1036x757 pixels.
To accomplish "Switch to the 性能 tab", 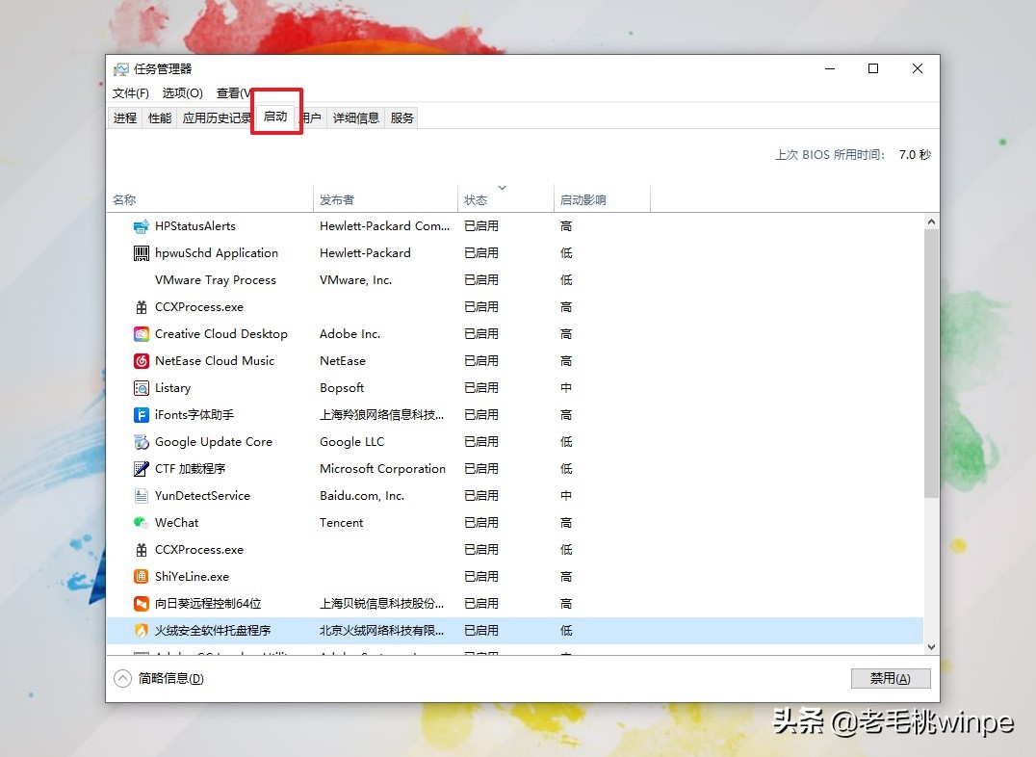I will pyautogui.click(x=159, y=118).
